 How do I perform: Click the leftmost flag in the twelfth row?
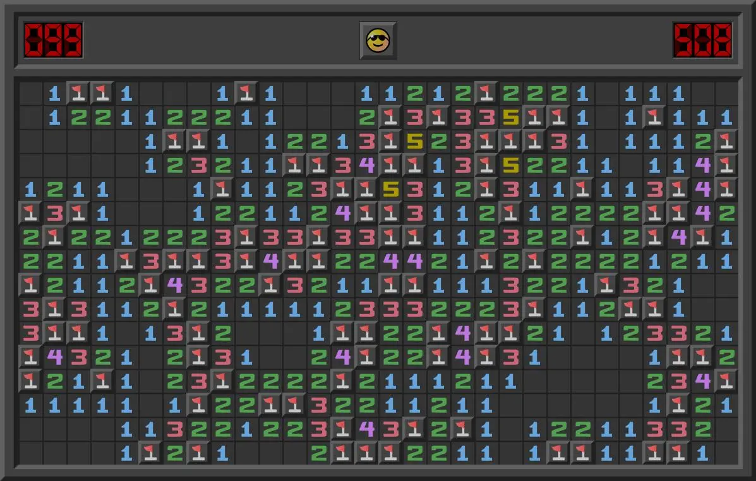[30, 358]
